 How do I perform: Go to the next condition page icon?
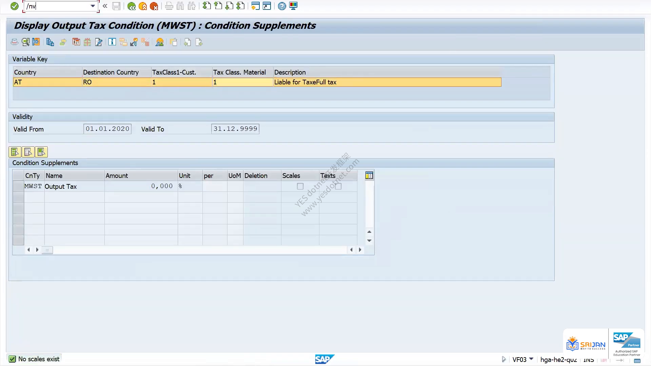199,42
